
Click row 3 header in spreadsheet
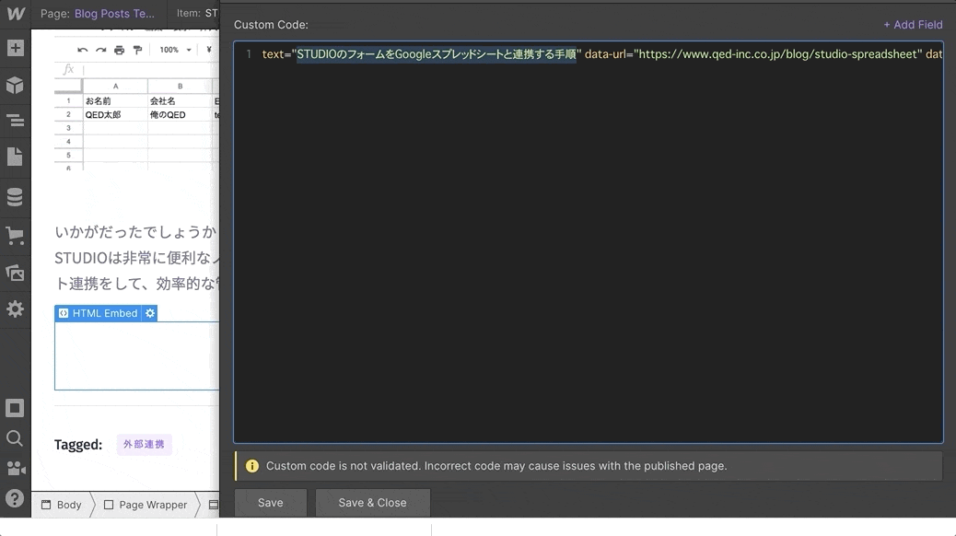(68, 128)
